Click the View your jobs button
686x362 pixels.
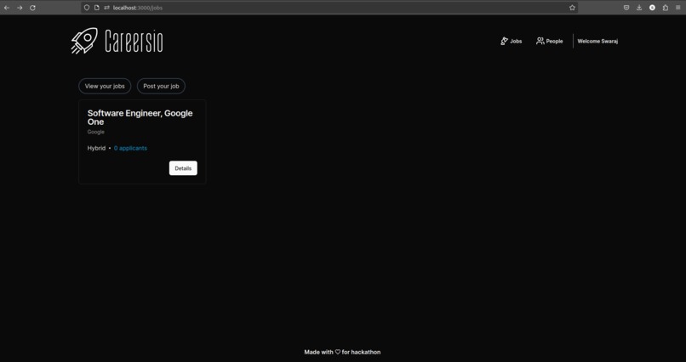pyautogui.click(x=105, y=86)
